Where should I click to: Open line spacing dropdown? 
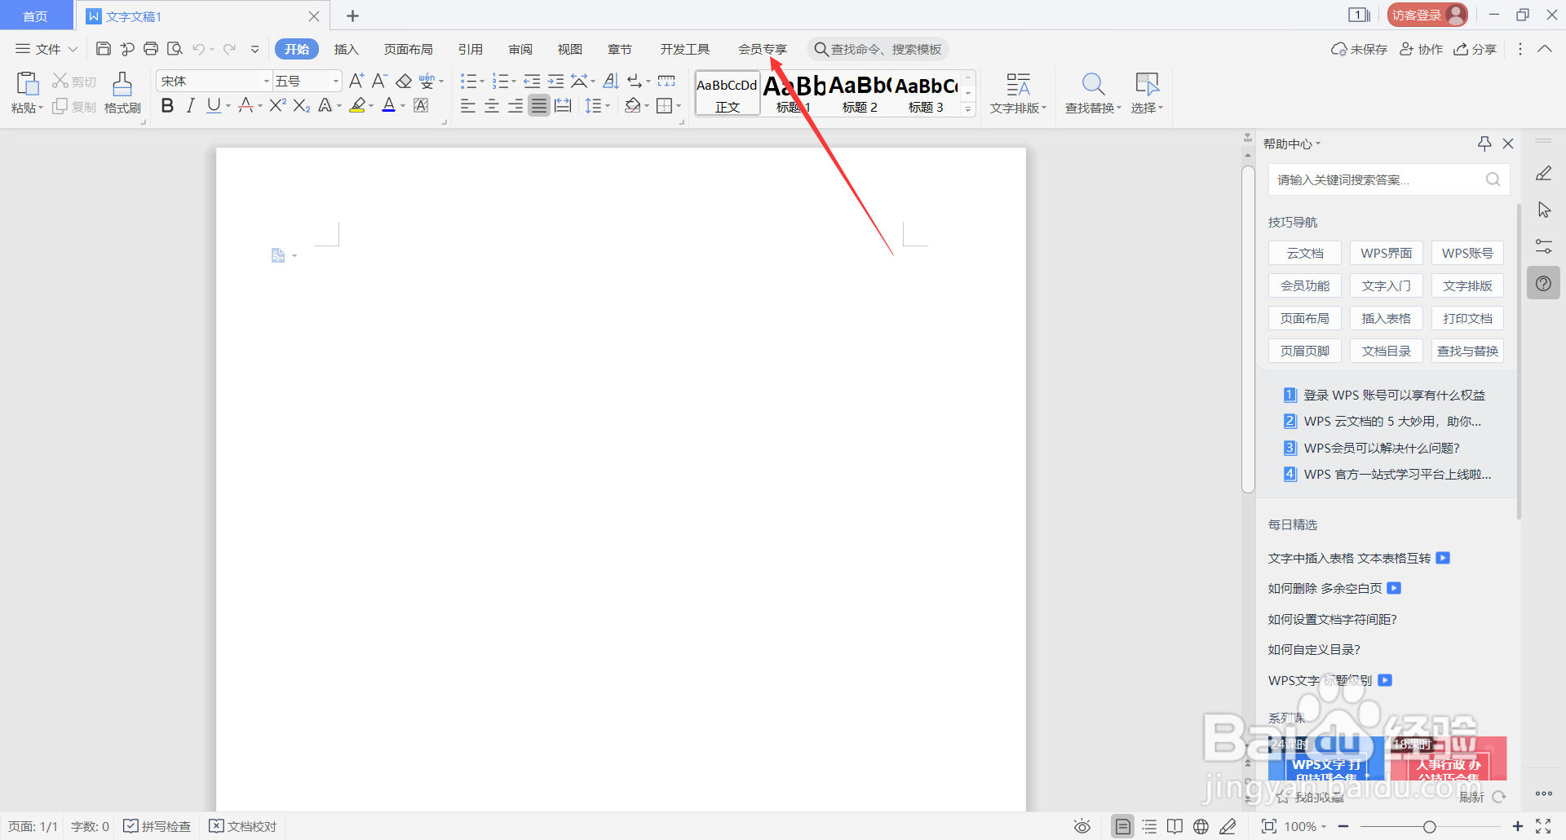[608, 106]
